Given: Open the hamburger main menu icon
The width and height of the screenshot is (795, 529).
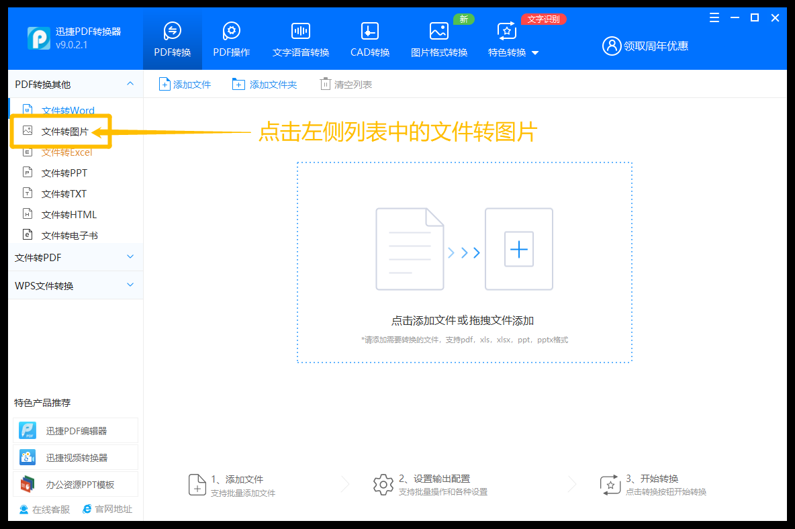Looking at the screenshot, I should 714,17.
